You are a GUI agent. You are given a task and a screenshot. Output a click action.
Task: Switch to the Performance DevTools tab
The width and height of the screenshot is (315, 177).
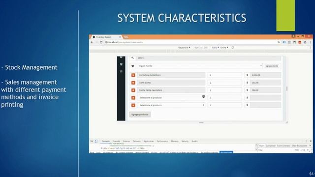pos(162,141)
